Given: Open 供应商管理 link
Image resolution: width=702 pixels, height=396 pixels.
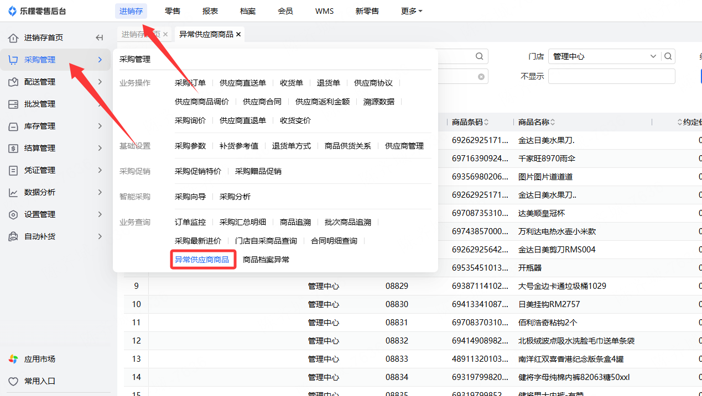Looking at the screenshot, I should pos(404,146).
